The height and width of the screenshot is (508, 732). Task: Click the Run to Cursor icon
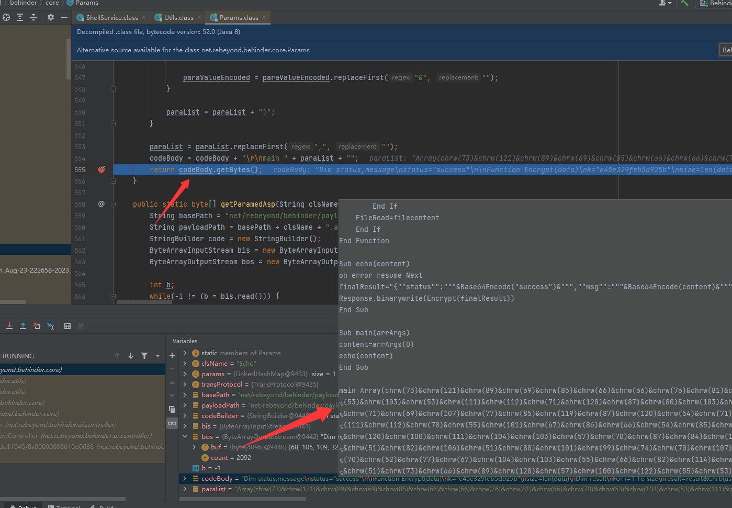50,326
